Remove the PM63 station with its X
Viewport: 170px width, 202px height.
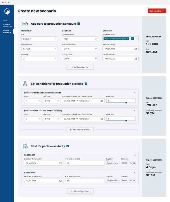(135, 110)
